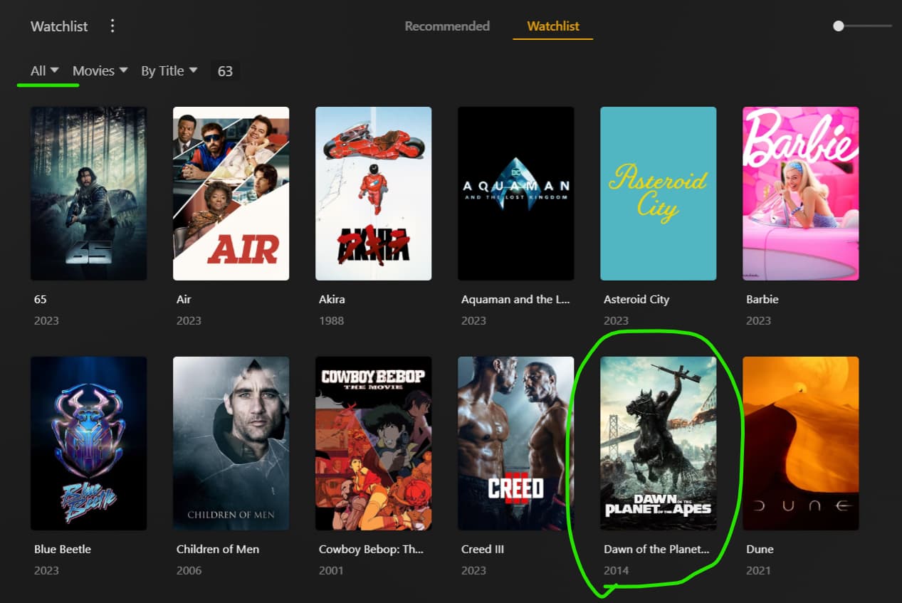Open the Cowboy Bebop movie poster
902x603 pixels.
[374, 444]
